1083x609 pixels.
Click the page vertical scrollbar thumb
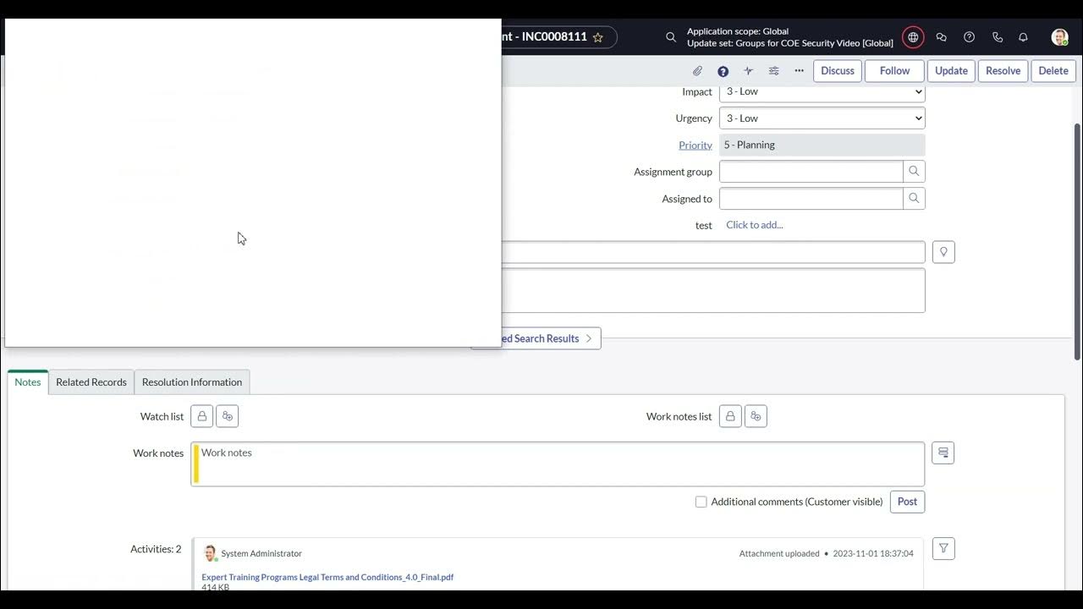pos(1077,241)
